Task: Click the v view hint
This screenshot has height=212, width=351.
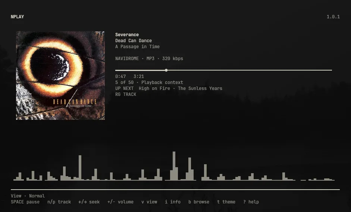Action: 149,202
